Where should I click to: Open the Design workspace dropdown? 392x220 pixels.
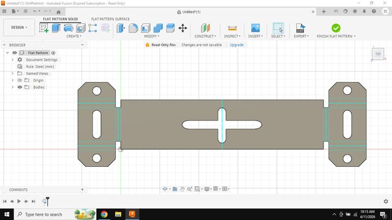coord(19,27)
